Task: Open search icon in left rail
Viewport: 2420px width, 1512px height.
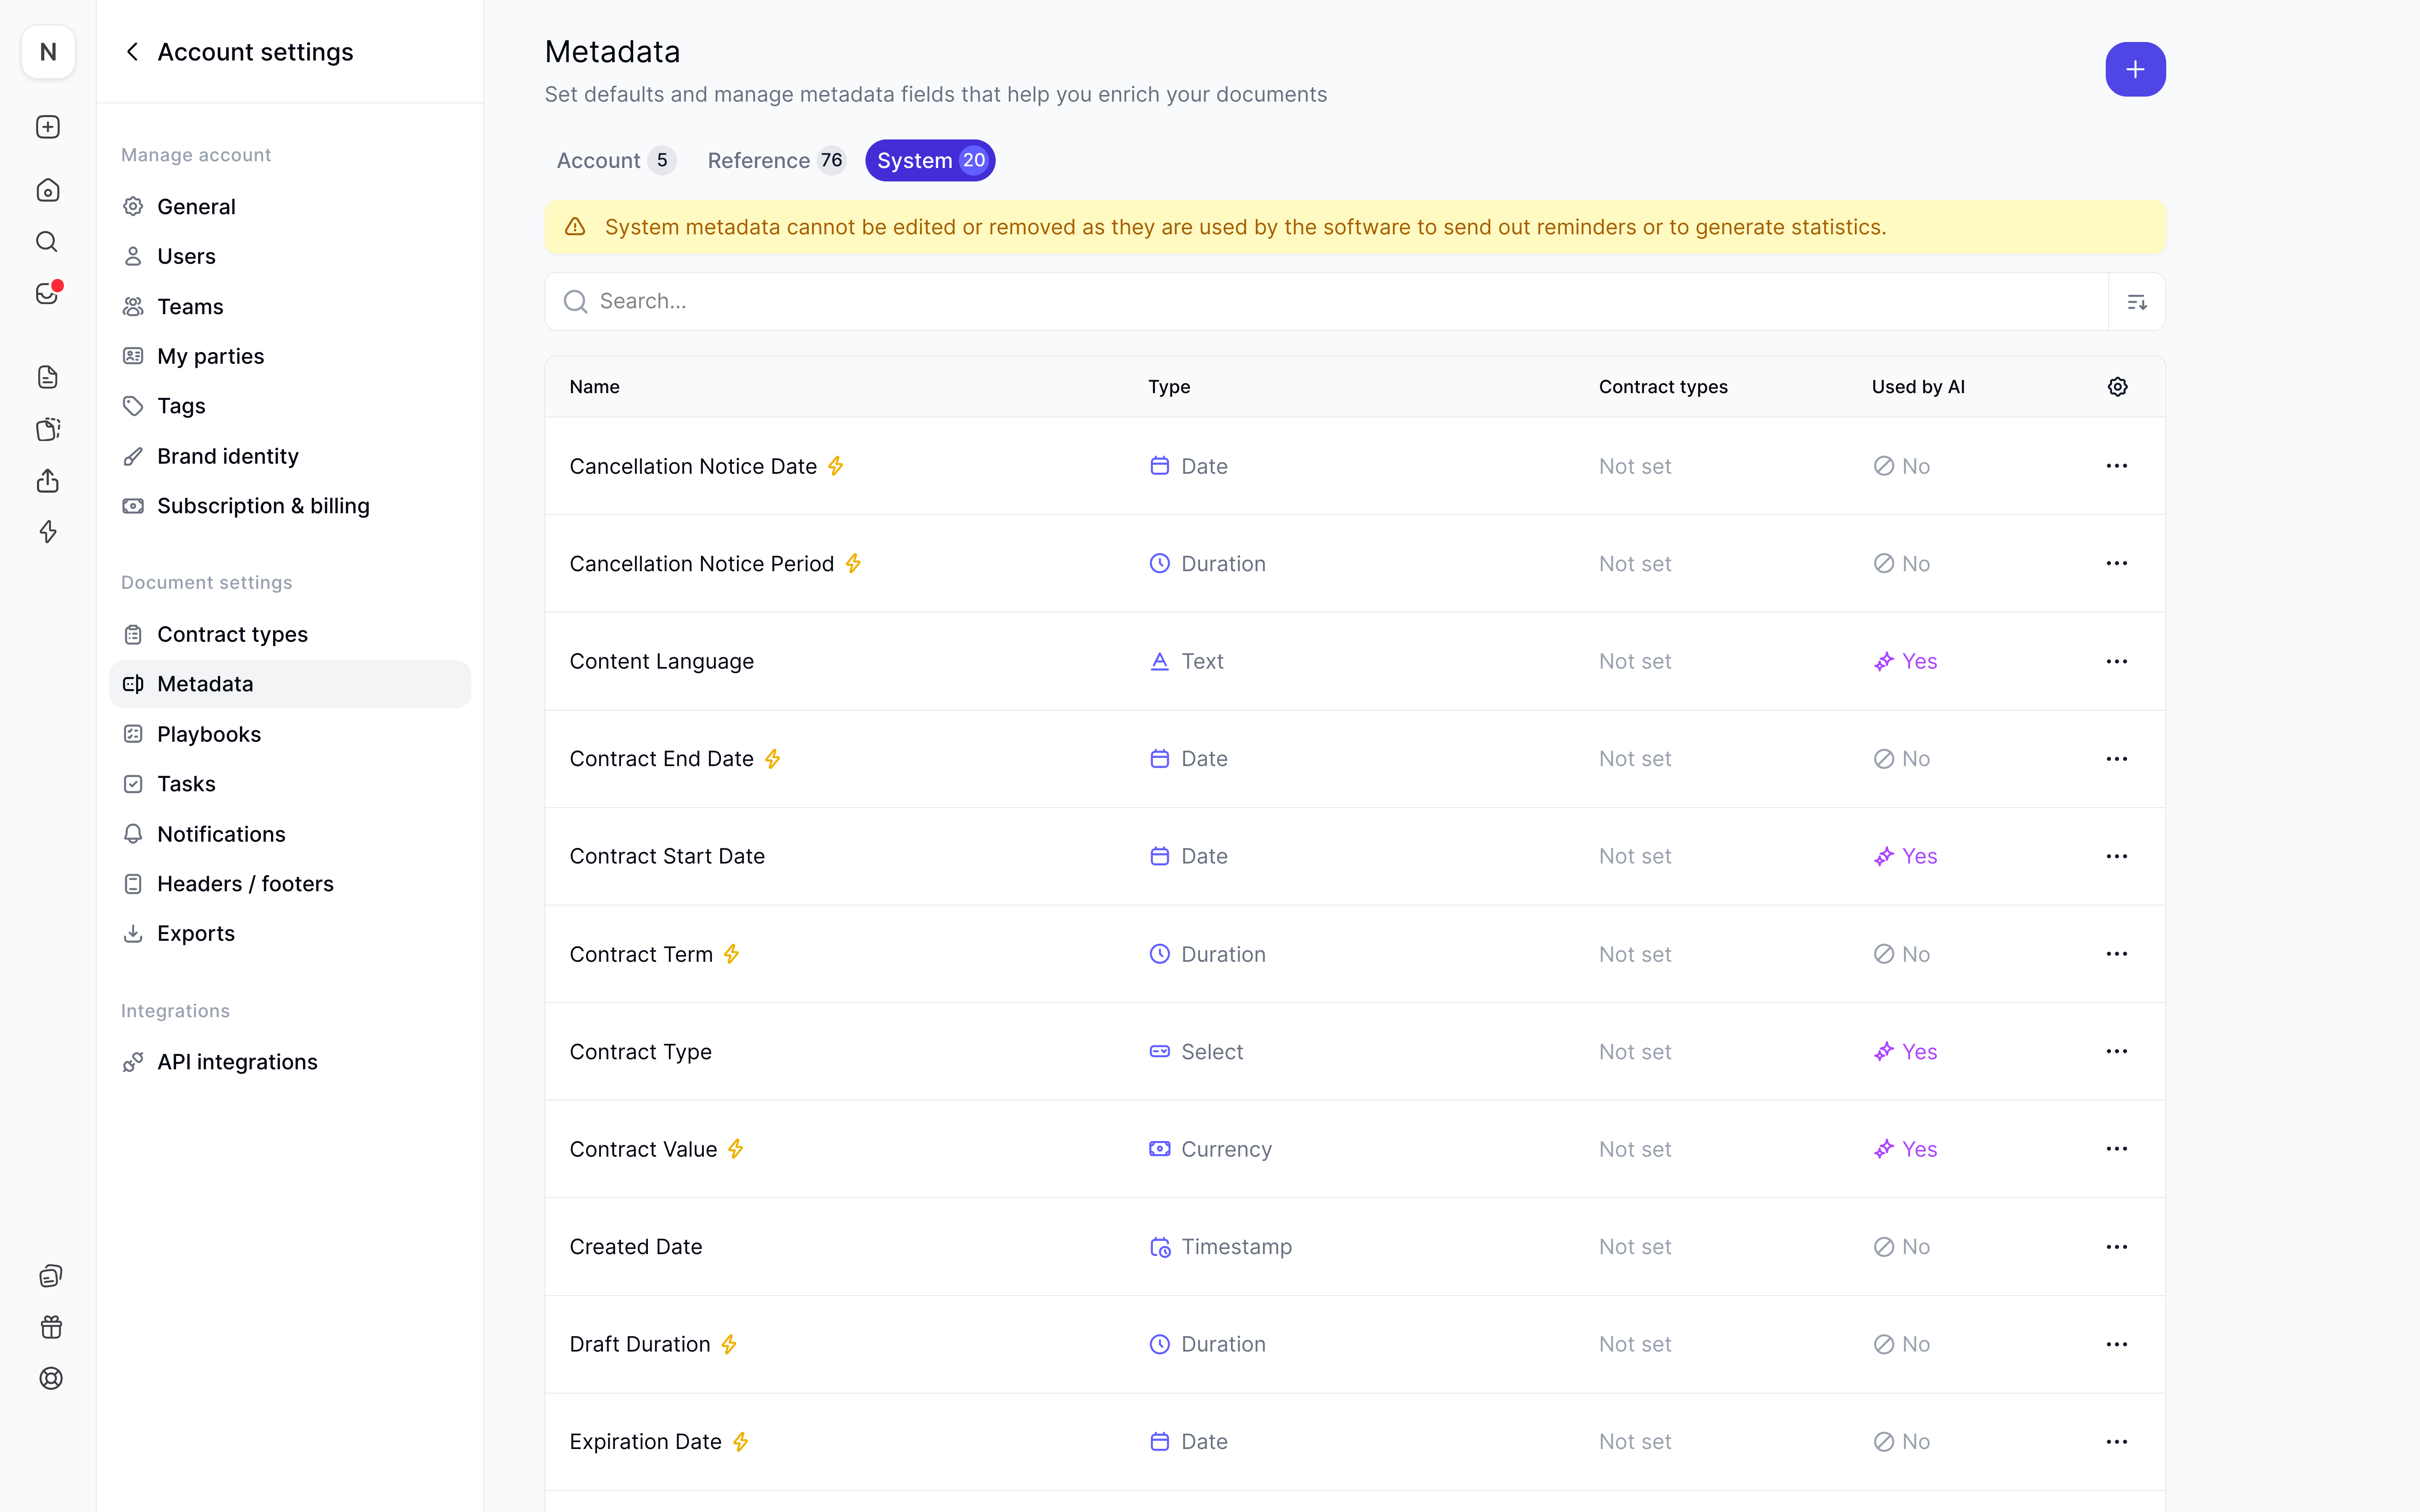Action: pos(48,242)
